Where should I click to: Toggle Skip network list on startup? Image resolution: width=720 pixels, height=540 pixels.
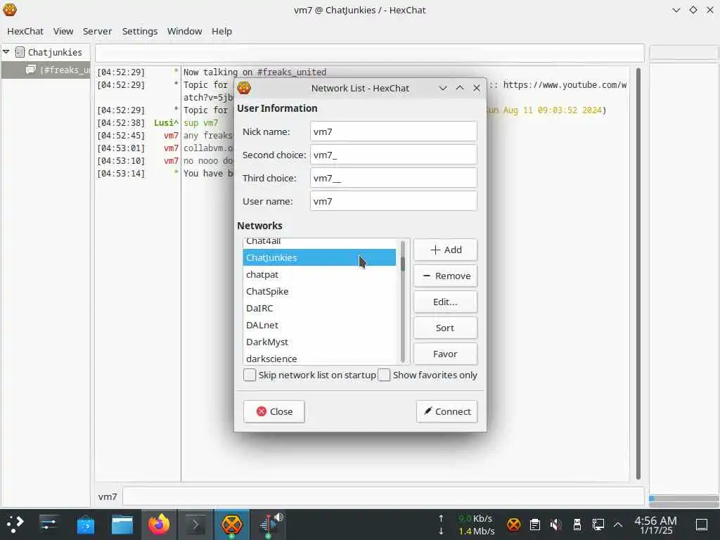(250, 375)
